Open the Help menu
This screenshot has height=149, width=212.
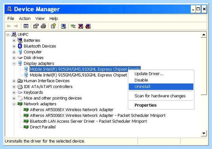[x=54, y=18]
